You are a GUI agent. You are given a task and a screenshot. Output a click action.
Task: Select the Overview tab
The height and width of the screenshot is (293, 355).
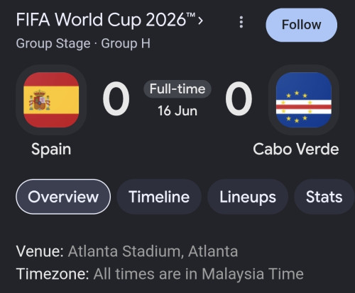(x=63, y=197)
